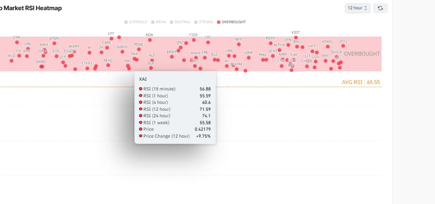Click the DEFI data point
The height and width of the screenshot is (204, 435).
343,46
